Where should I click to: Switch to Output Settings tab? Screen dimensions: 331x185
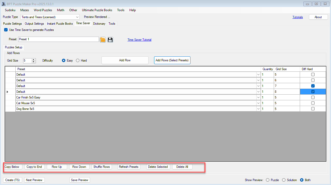click(34, 24)
